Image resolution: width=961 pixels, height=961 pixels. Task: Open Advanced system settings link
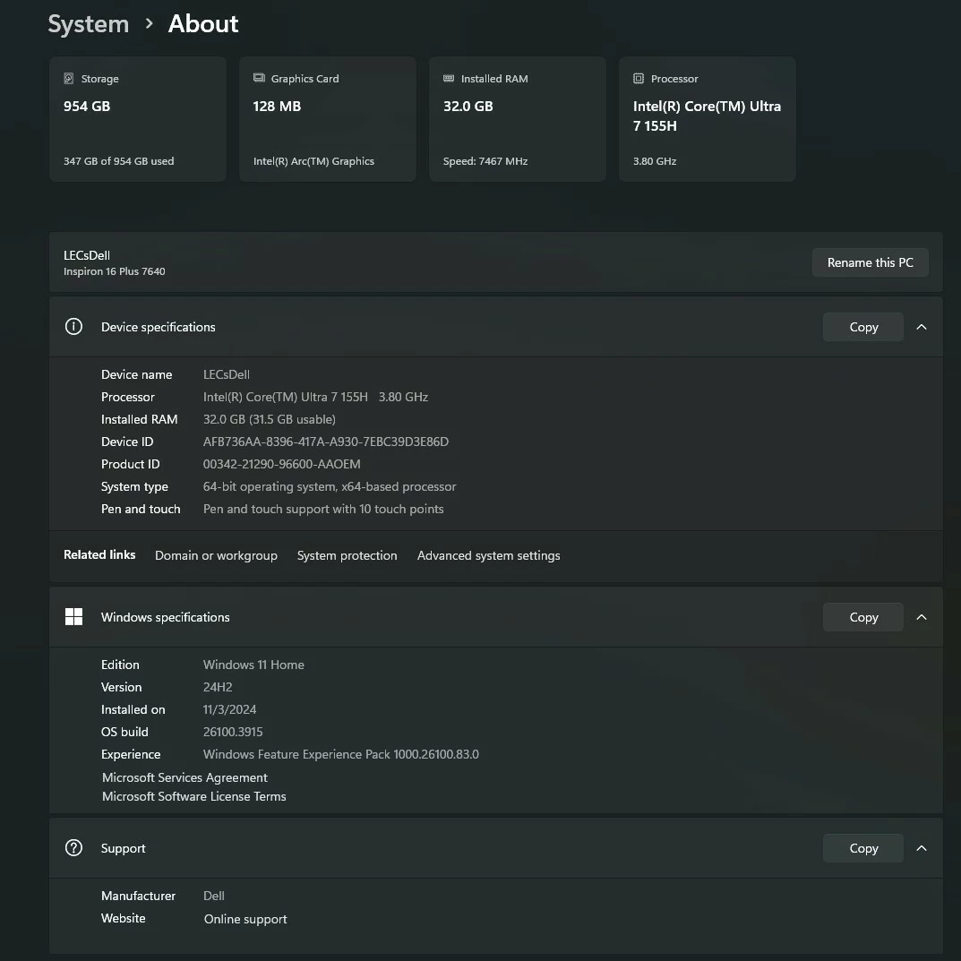[488, 555]
